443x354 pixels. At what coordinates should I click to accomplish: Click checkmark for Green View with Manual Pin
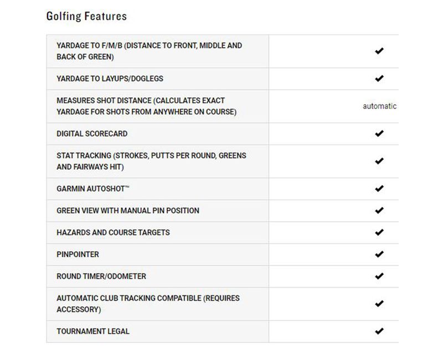(x=379, y=211)
